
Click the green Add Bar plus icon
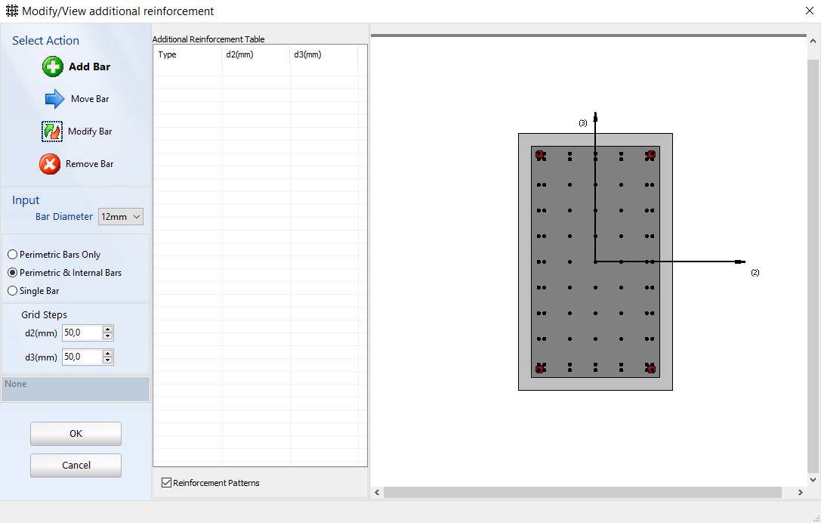(x=53, y=67)
